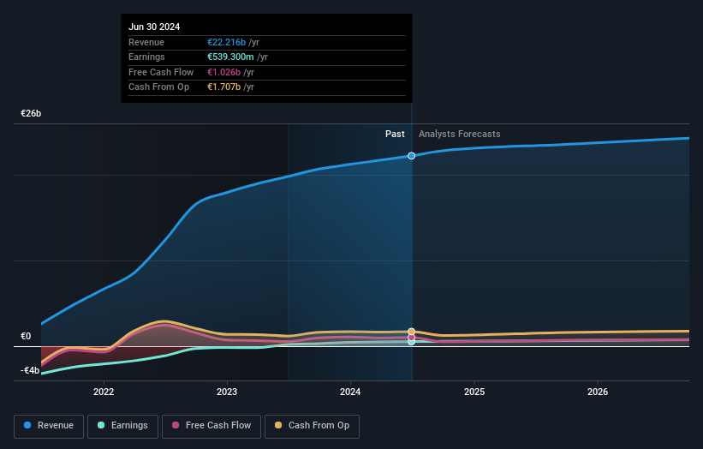Click the -€4b y-axis label
The height and width of the screenshot is (449, 703).
(30, 370)
